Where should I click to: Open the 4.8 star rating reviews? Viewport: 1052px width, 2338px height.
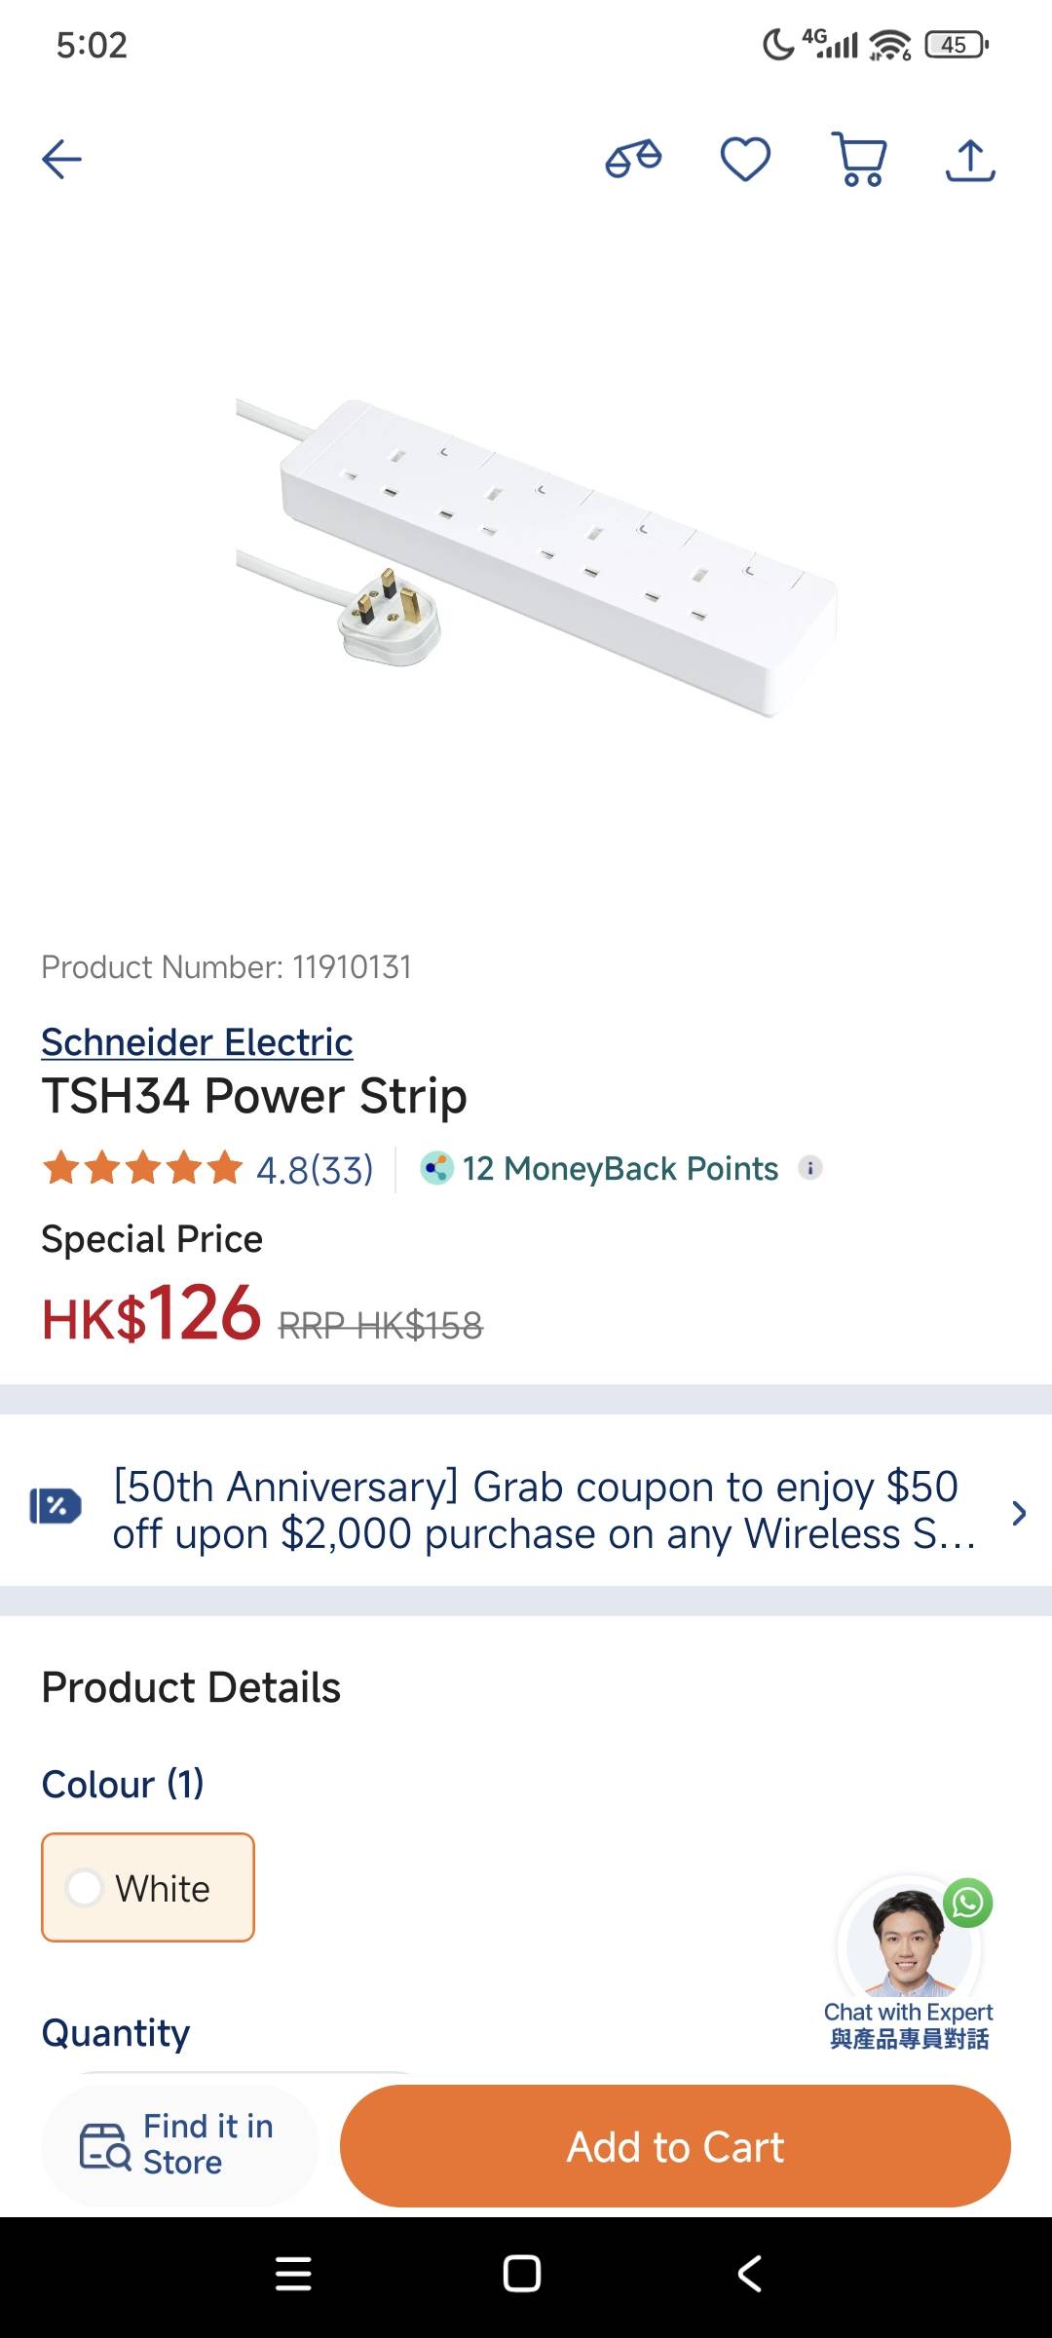click(208, 1168)
